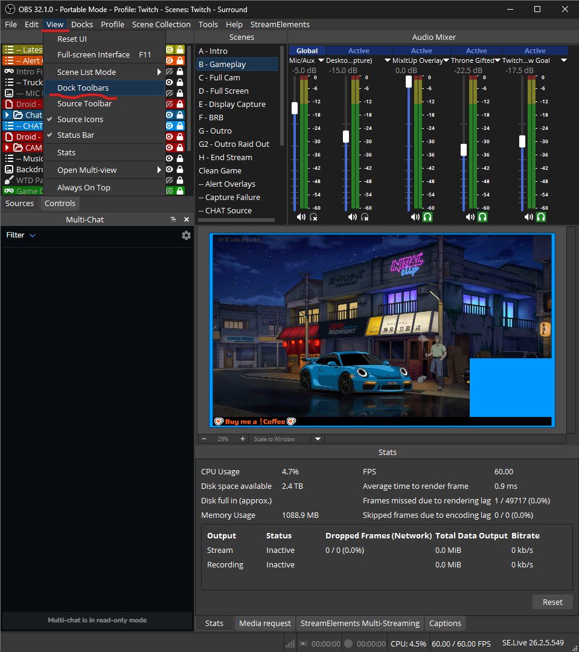Open the Docks menu

pyautogui.click(x=82, y=25)
